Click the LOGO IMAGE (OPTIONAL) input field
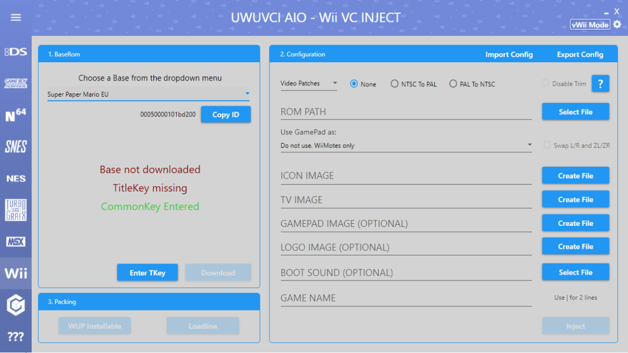Image resolution: width=628 pixels, height=353 pixels. point(406,247)
